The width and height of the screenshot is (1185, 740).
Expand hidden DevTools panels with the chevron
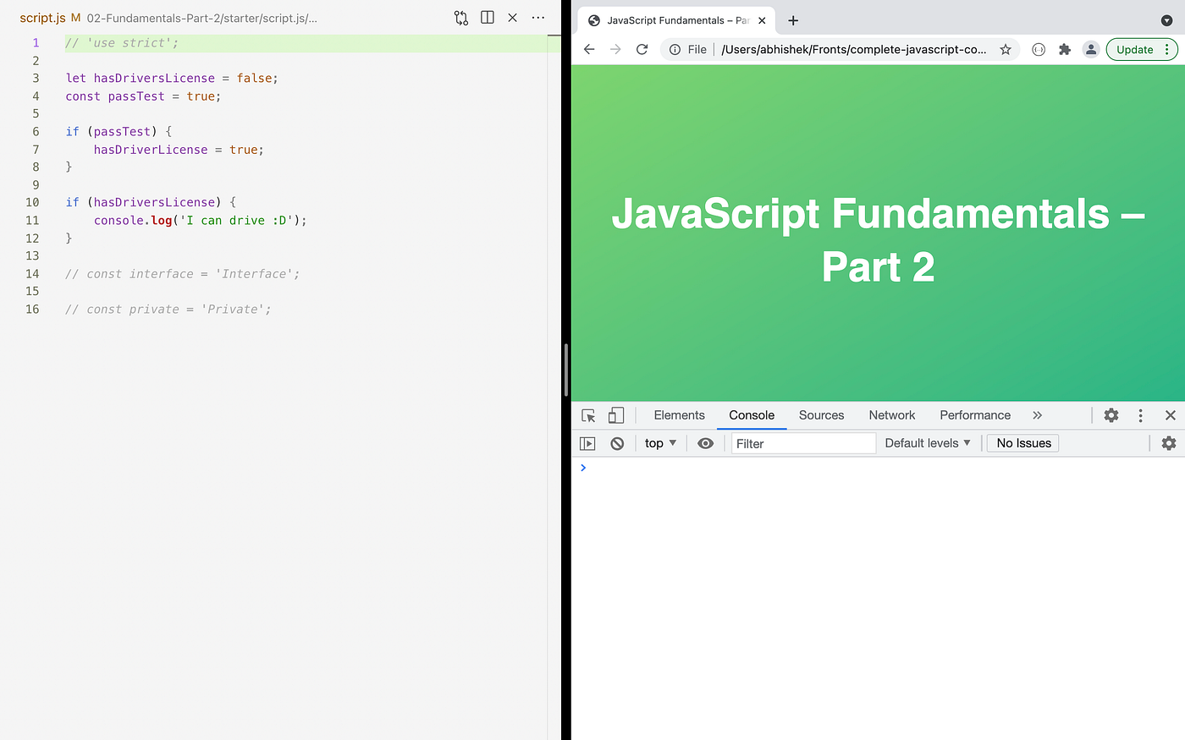(1037, 415)
